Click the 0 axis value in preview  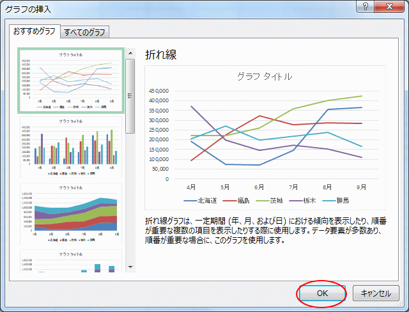[x=167, y=179]
